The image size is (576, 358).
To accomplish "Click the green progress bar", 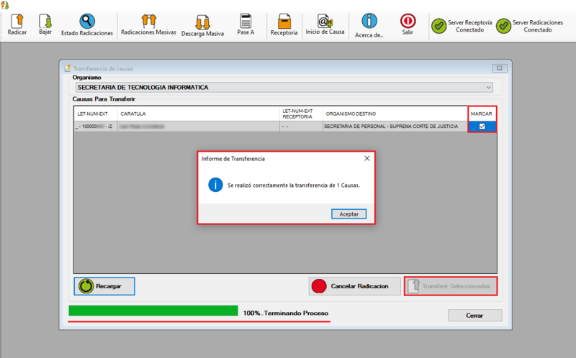I will (x=153, y=311).
